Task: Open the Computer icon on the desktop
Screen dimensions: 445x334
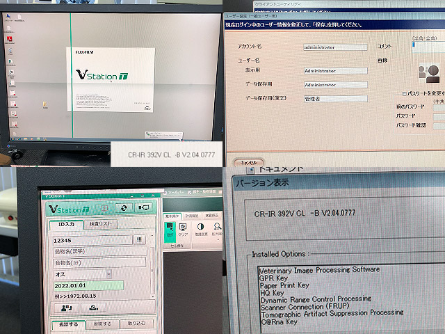Action: click(8, 18)
